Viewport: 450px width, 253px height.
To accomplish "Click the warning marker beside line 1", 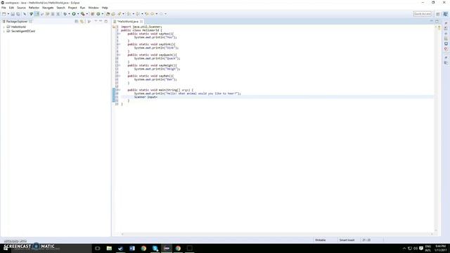I will tap(114, 27).
